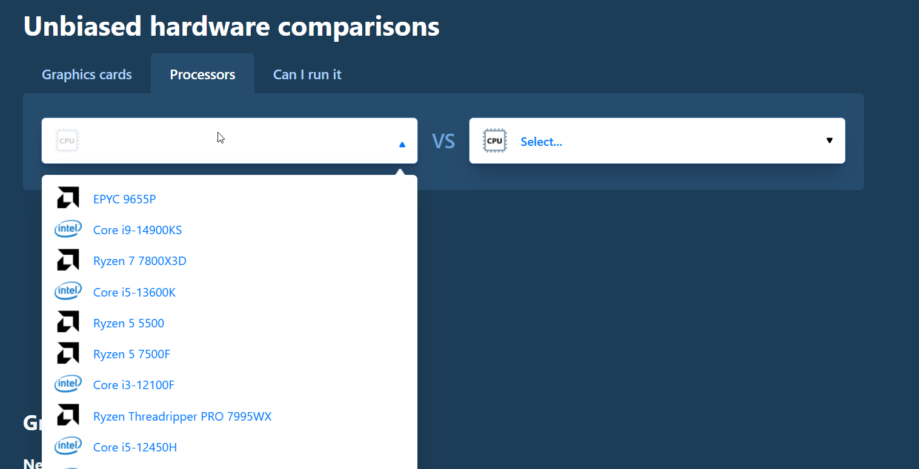The height and width of the screenshot is (469, 919).
Task: Click the Intel logo beside Core i9-14900KS
Action: click(68, 229)
